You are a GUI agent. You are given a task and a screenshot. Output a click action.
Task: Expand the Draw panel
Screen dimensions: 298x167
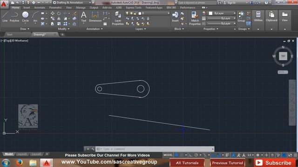tap(25, 29)
